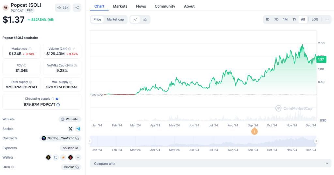Viewport: 334px width, 175px height.
Task: Click the 8327.54% (All) change text
Action: point(42,20)
